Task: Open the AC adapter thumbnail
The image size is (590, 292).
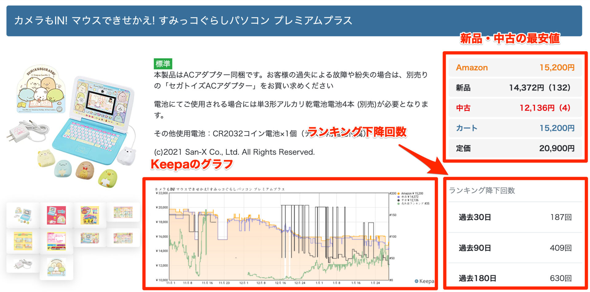Action: (23, 264)
